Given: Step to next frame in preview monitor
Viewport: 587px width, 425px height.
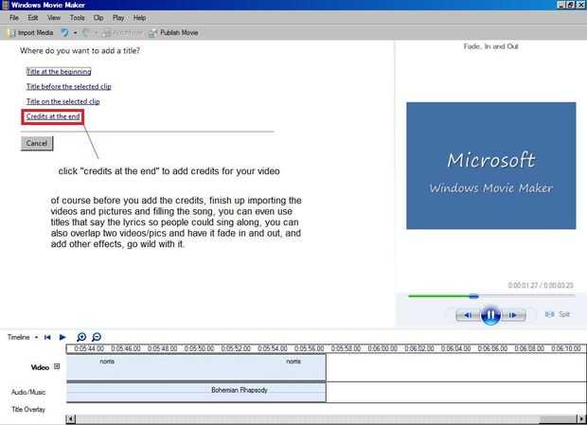Looking at the screenshot, I should pyautogui.click(x=513, y=315).
